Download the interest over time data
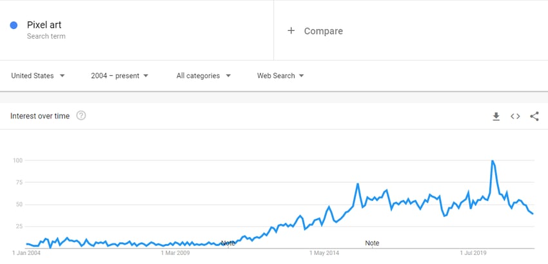 496,117
